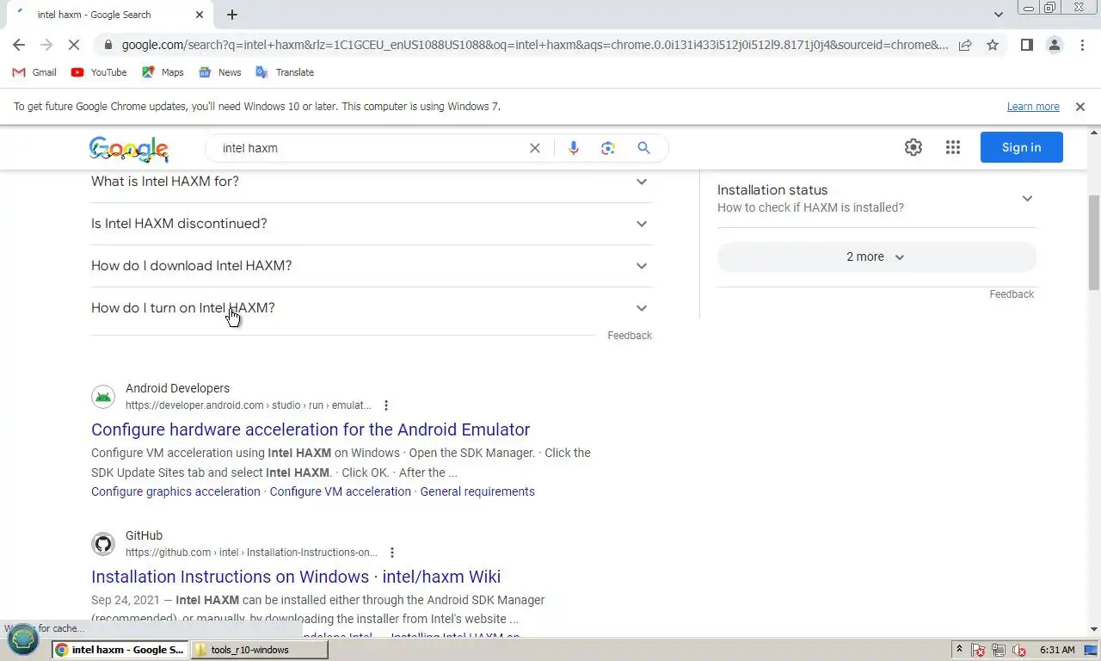1101x661 pixels.
Task: Search by image with Lens icon
Action: [x=608, y=148]
